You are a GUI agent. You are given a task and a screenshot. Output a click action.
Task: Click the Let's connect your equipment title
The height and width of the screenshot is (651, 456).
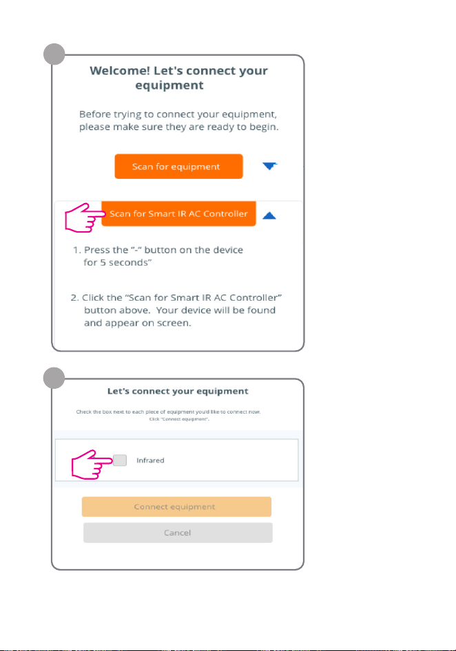click(178, 391)
